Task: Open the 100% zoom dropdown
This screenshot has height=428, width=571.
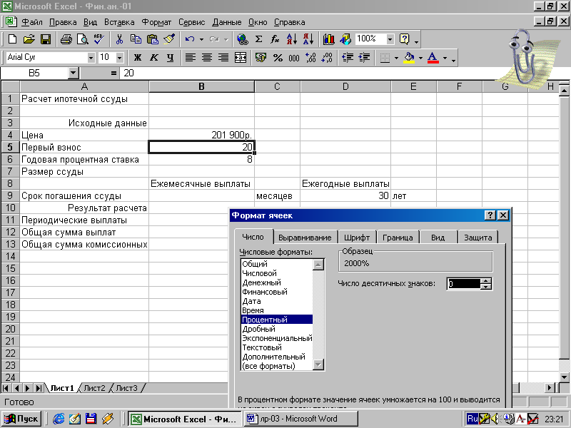Action: coord(390,39)
